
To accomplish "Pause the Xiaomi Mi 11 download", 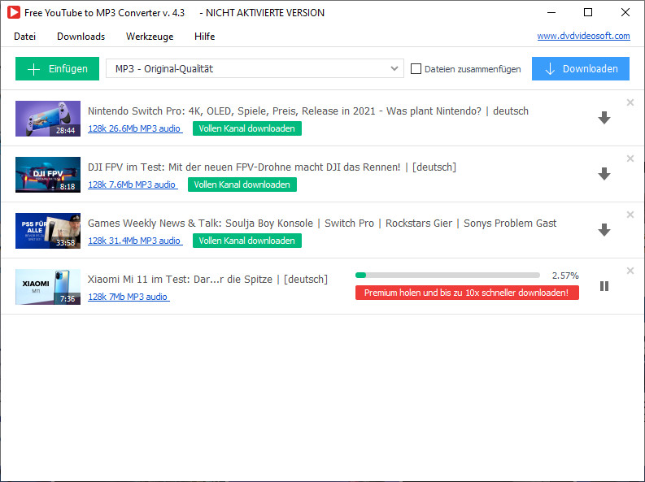I will [x=604, y=286].
